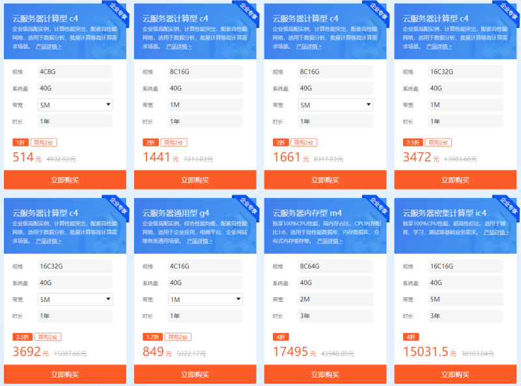Open 产品详情 link on g4 general card
The height and width of the screenshot is (386, 521).
200,241
